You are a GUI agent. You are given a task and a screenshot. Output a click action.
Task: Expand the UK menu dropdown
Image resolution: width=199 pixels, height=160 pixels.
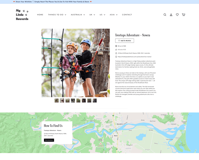[x=92, y=15]
